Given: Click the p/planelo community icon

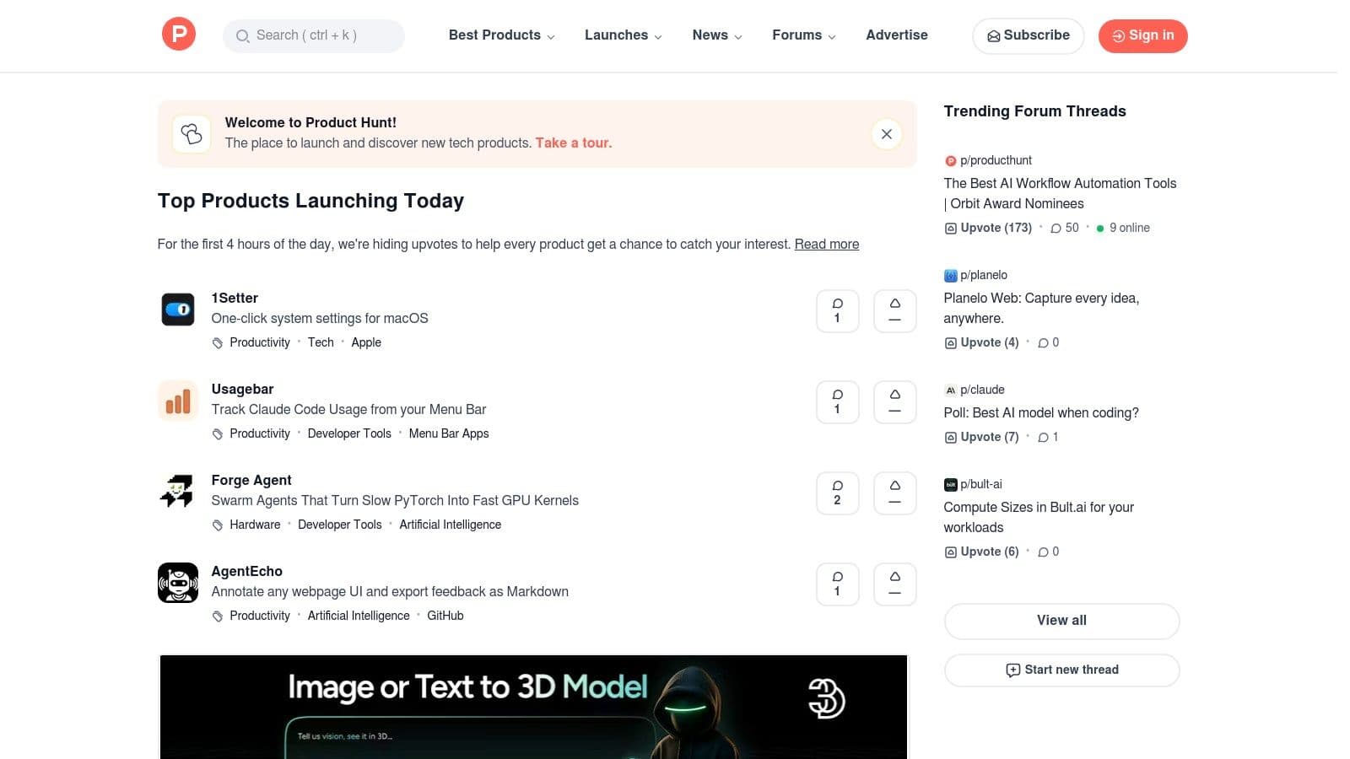Looking at the screenshot, I should [950, 275].
